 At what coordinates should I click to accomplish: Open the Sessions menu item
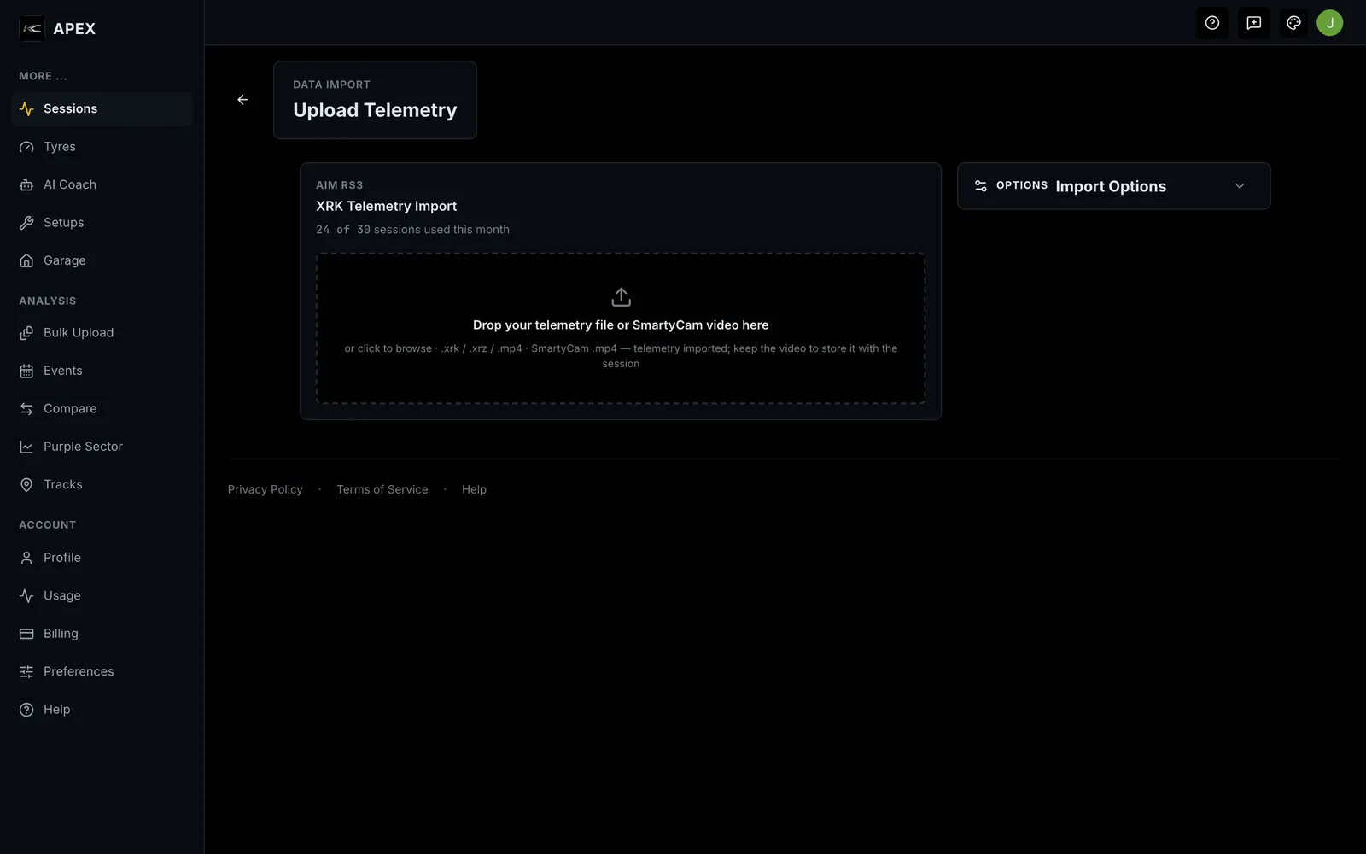click(x=102, y=109)
